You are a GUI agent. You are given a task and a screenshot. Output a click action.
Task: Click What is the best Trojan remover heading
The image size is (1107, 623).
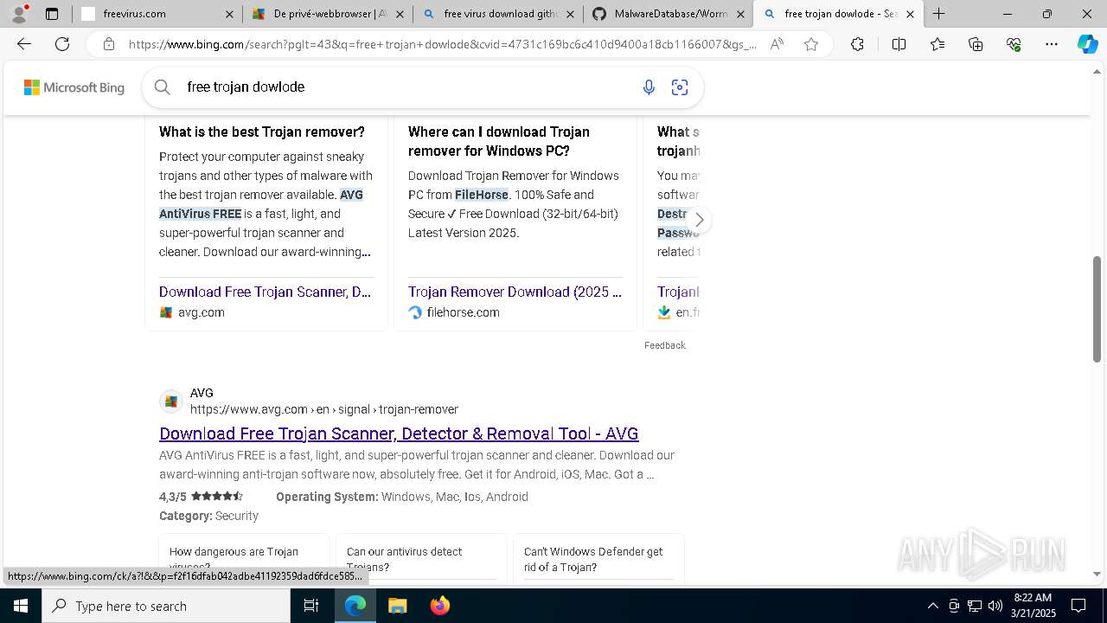pos(262,132)
